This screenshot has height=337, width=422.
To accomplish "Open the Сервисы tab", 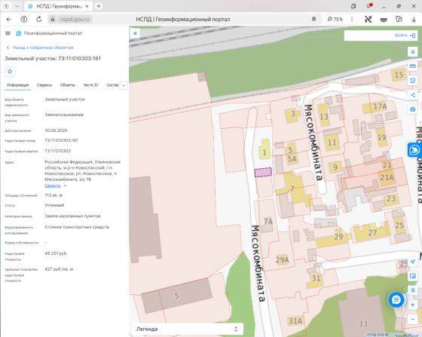I will (44, 85).
